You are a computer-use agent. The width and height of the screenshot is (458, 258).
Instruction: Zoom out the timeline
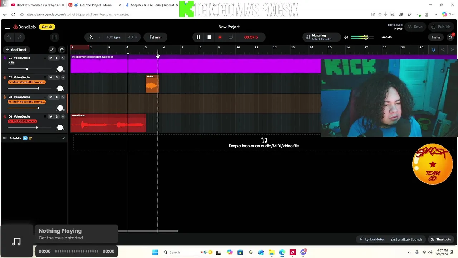click(443, 50)
